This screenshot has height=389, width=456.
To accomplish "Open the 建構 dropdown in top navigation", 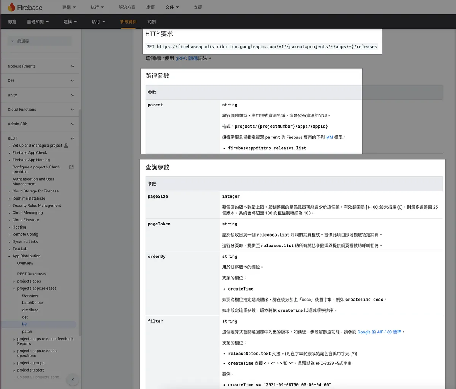I will (x=69, y=7).
